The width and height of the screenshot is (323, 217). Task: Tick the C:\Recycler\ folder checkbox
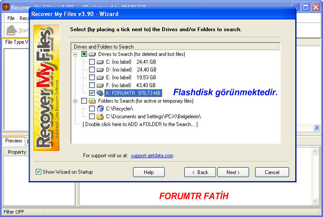tap(92, 109)
